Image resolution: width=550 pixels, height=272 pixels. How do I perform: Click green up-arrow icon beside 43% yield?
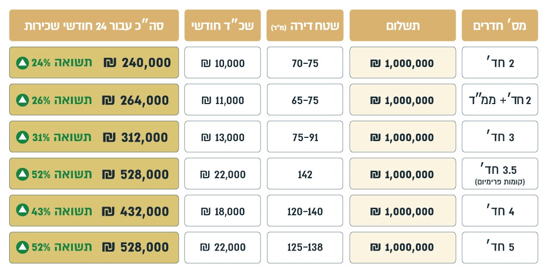[22, 211]
